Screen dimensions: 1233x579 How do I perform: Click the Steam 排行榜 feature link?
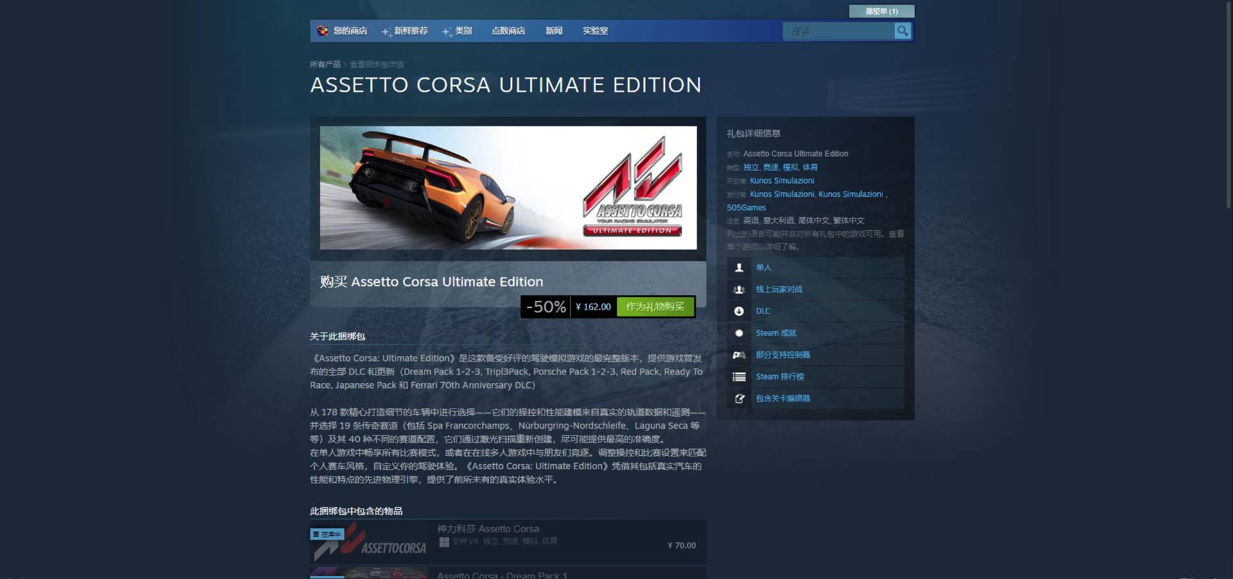click(780, 376)
